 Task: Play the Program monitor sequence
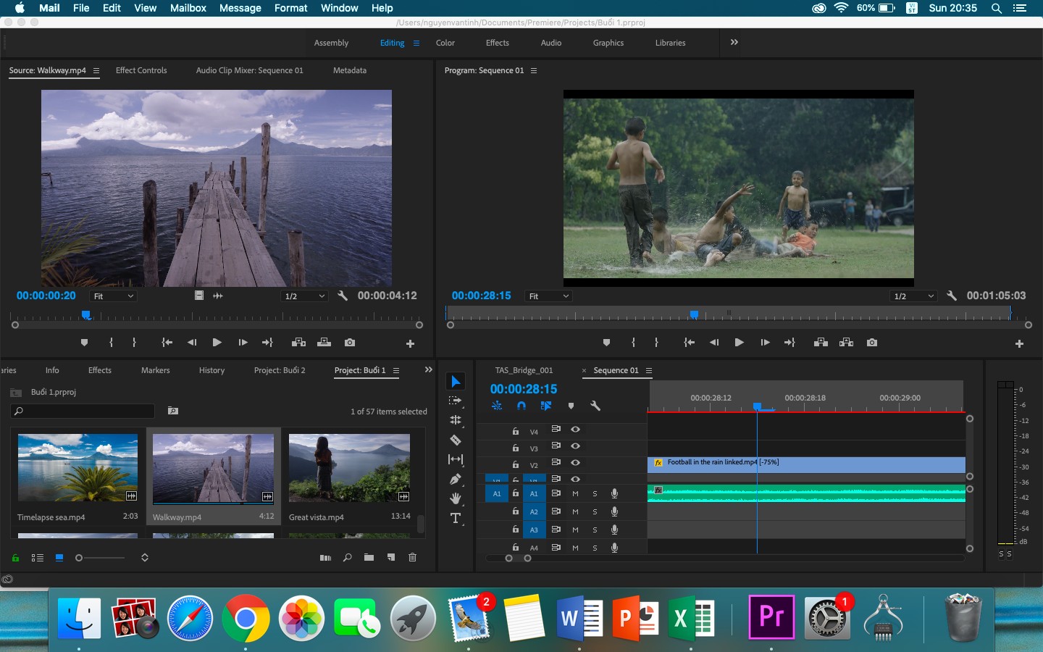[x=739, y=343]
